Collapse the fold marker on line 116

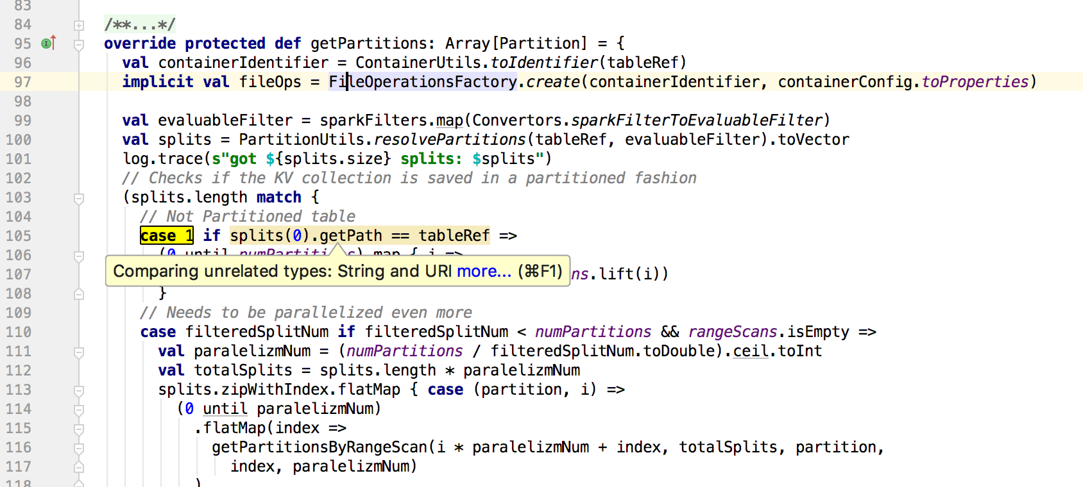tap(79, 449)
